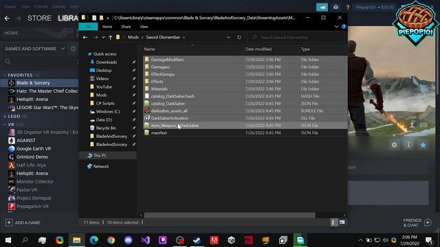The height and width of the screenshot is (247, 440).
Task: Switch to large icons view layout
Action: tap(342, 222)
